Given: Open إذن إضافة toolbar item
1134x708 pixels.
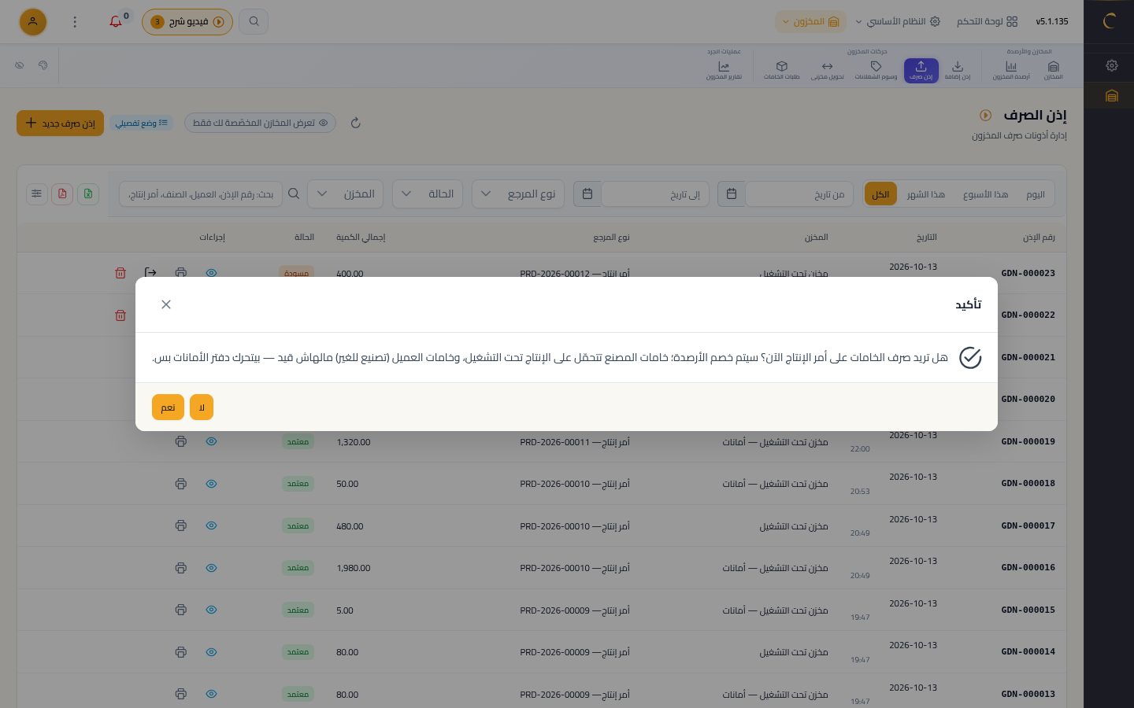Looking at the screenshot, I should click(x=958, y=70).
